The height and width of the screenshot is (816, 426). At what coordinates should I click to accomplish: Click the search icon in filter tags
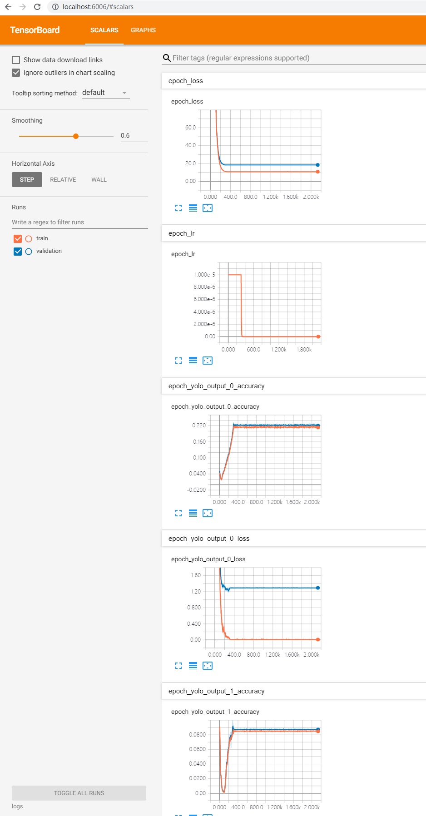click(x=167, y=58)
